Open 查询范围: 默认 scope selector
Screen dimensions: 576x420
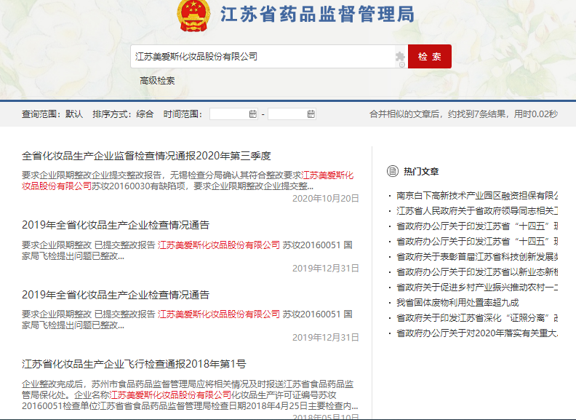click(x=52, y=114)
